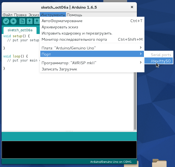This screenshot has width=175, height=167.
Task: Expand the Порт submenu
Action: click(92, 54)
